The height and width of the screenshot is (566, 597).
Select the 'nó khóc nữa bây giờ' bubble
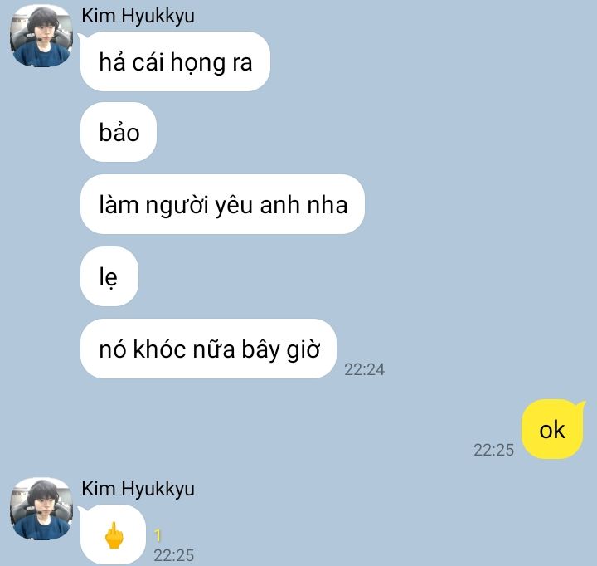[x=208, y=349]
